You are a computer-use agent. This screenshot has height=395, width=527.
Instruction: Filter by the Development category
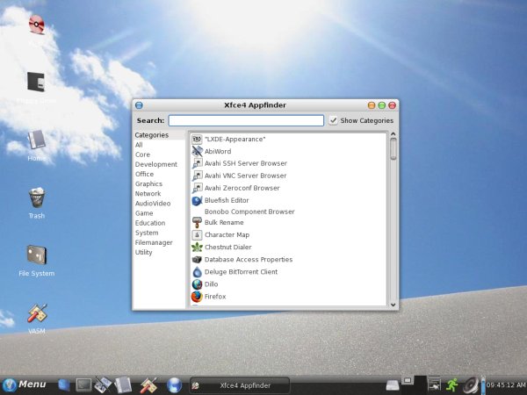pos(155,164)
